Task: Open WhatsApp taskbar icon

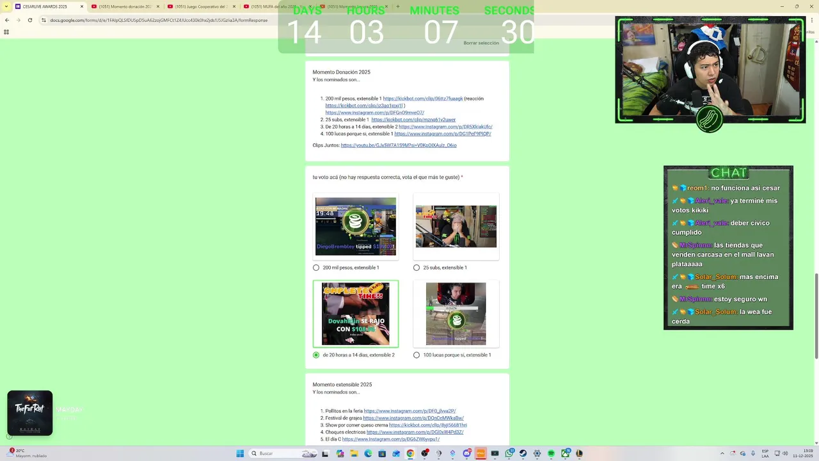Action: tap(509, 453)
